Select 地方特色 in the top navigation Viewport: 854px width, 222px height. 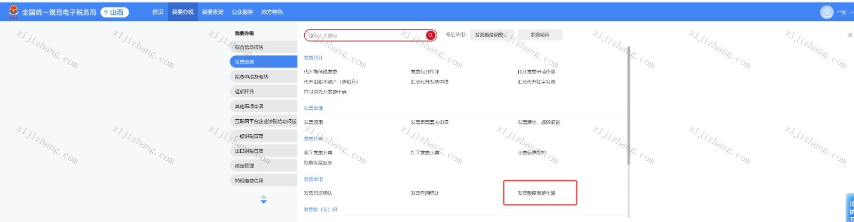[x=272, y=12]
